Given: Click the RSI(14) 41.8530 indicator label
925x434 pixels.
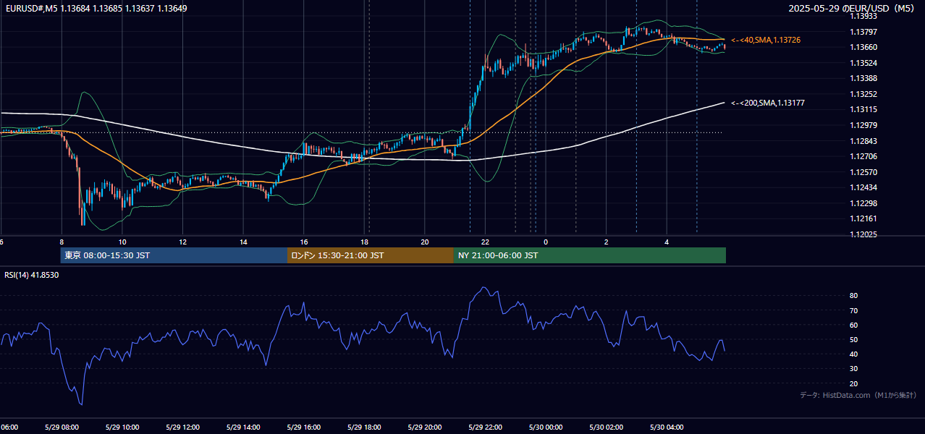Looking at the screenshot, I should tap(32, 275).
